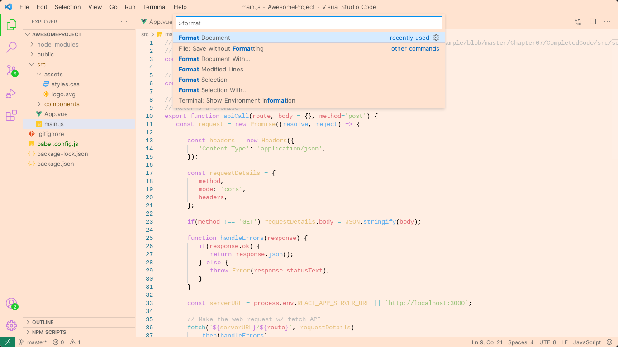Click line number 23 in gutter

[x=149, y=222]
